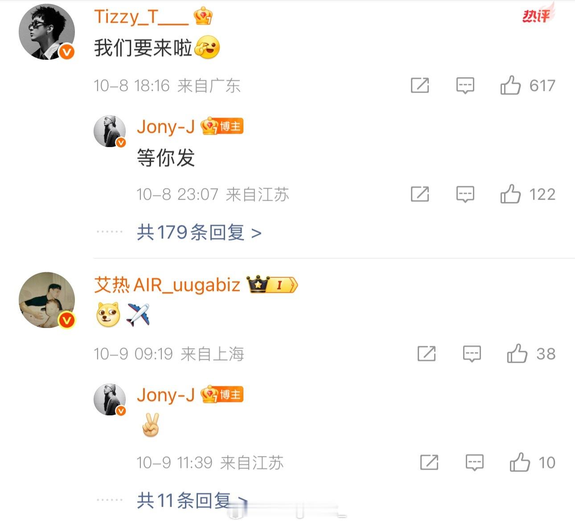This screenshot has height=525, width=575.
Task: Expand all 179 replies
Action: (199, 232)
